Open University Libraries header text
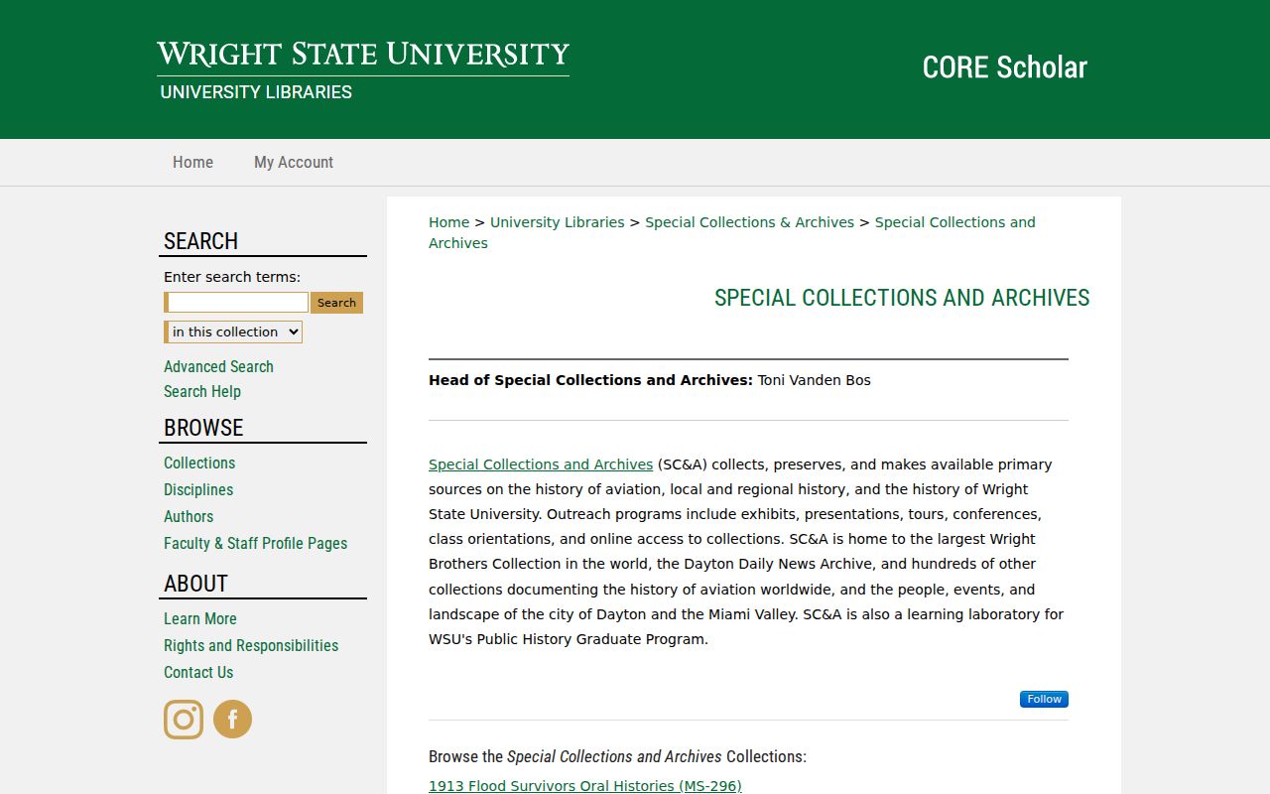This screenshot has width=1270, height=794. [x=256, y=92]
